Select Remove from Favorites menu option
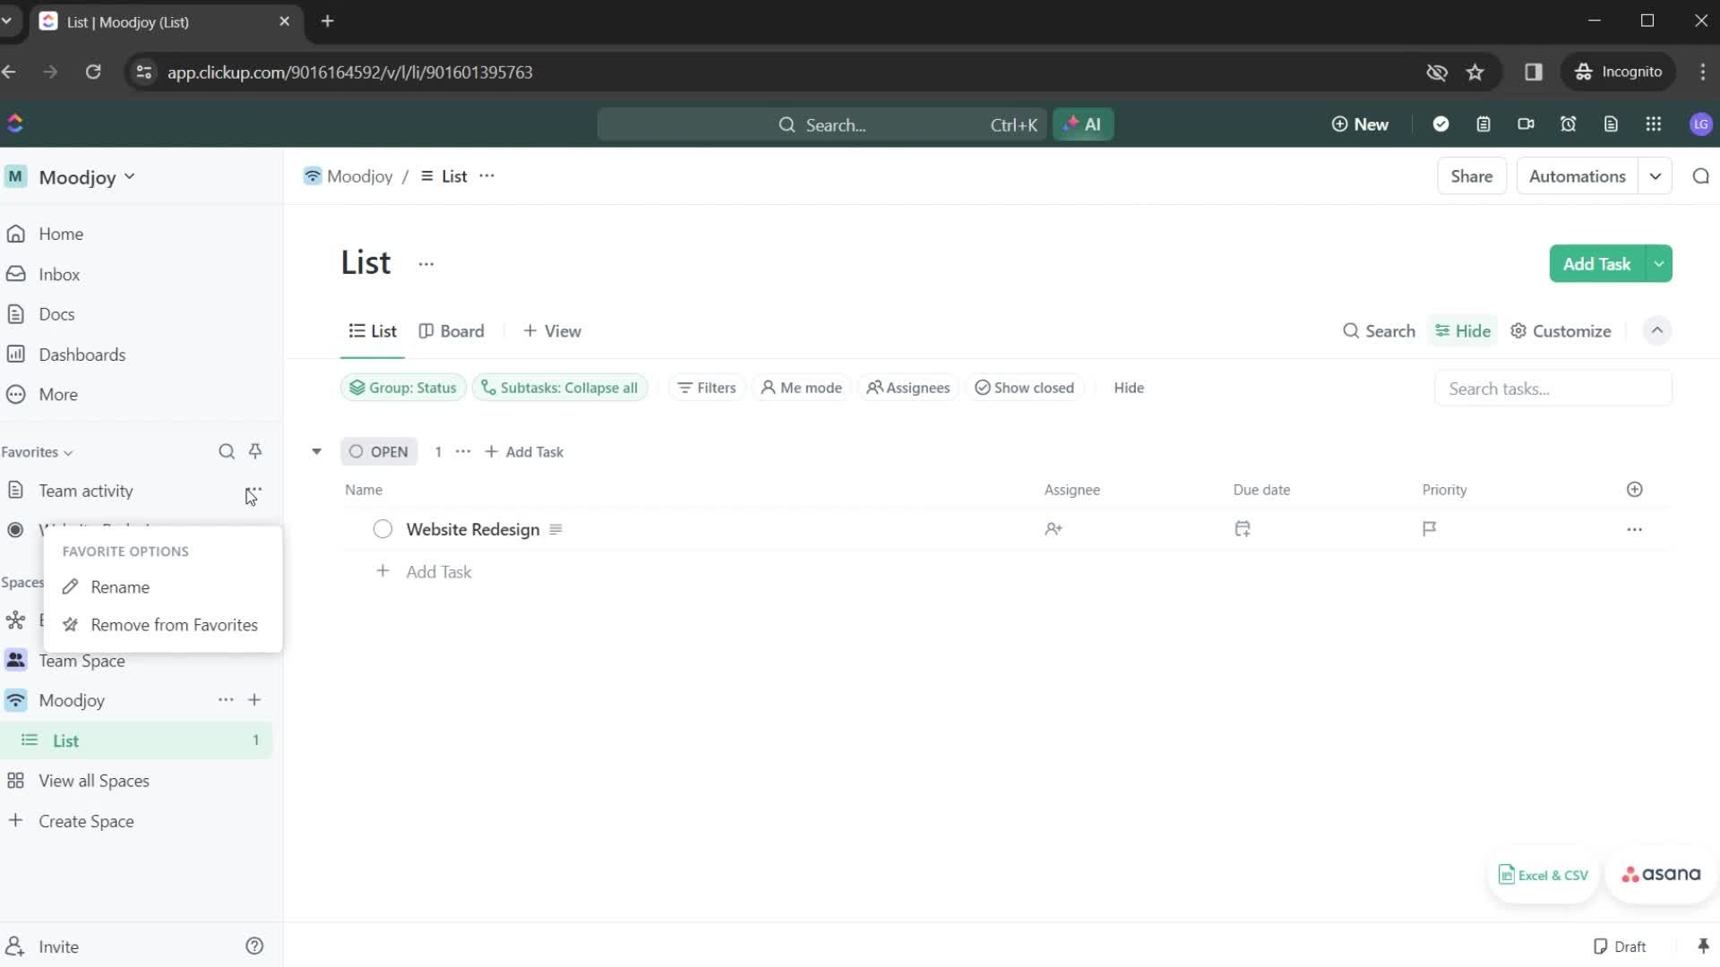Viewport: 1720px width, 967px height. click(174, 623)
